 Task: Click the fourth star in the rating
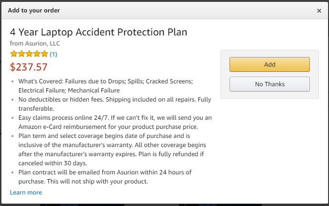pos(37,54)
